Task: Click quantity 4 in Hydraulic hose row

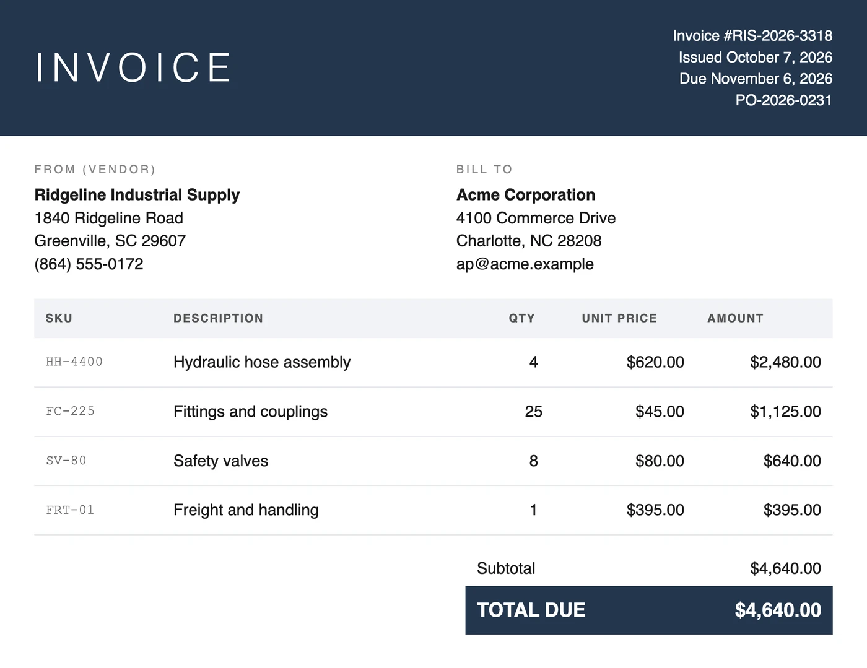Action: 534,362
